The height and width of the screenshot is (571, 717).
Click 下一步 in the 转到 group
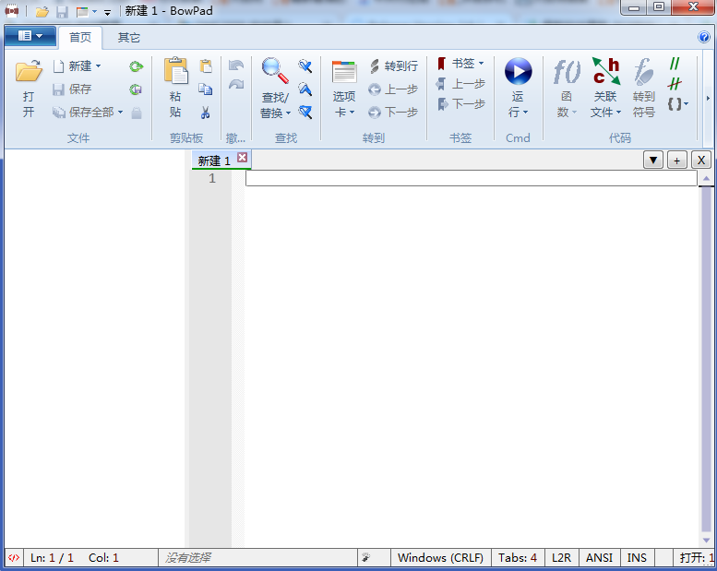pos(393,112)
